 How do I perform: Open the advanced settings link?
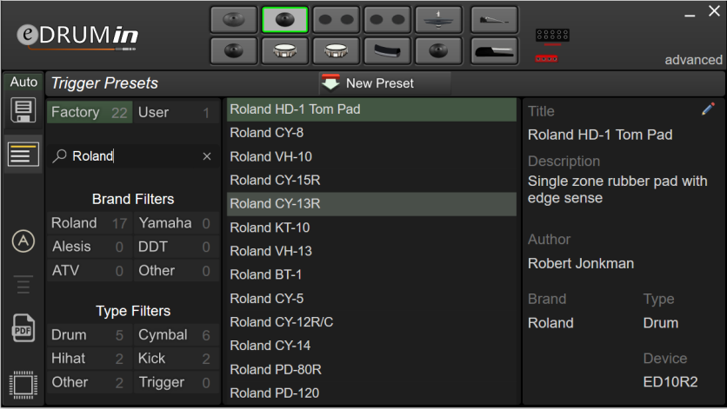click(693, 60)
